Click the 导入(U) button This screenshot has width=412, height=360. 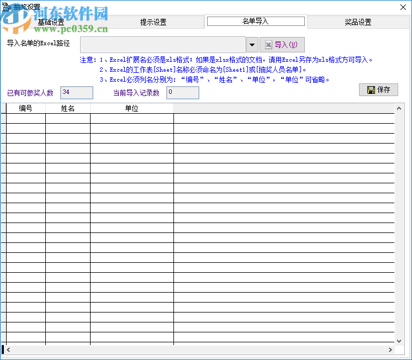point(282,45)
